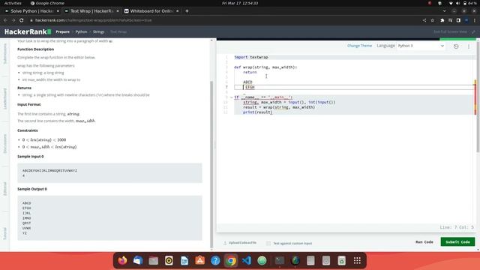The height and width of the screenshot is (270, 480).
Task: Click the Sample Input 0 code block
Action: point(109,173)
